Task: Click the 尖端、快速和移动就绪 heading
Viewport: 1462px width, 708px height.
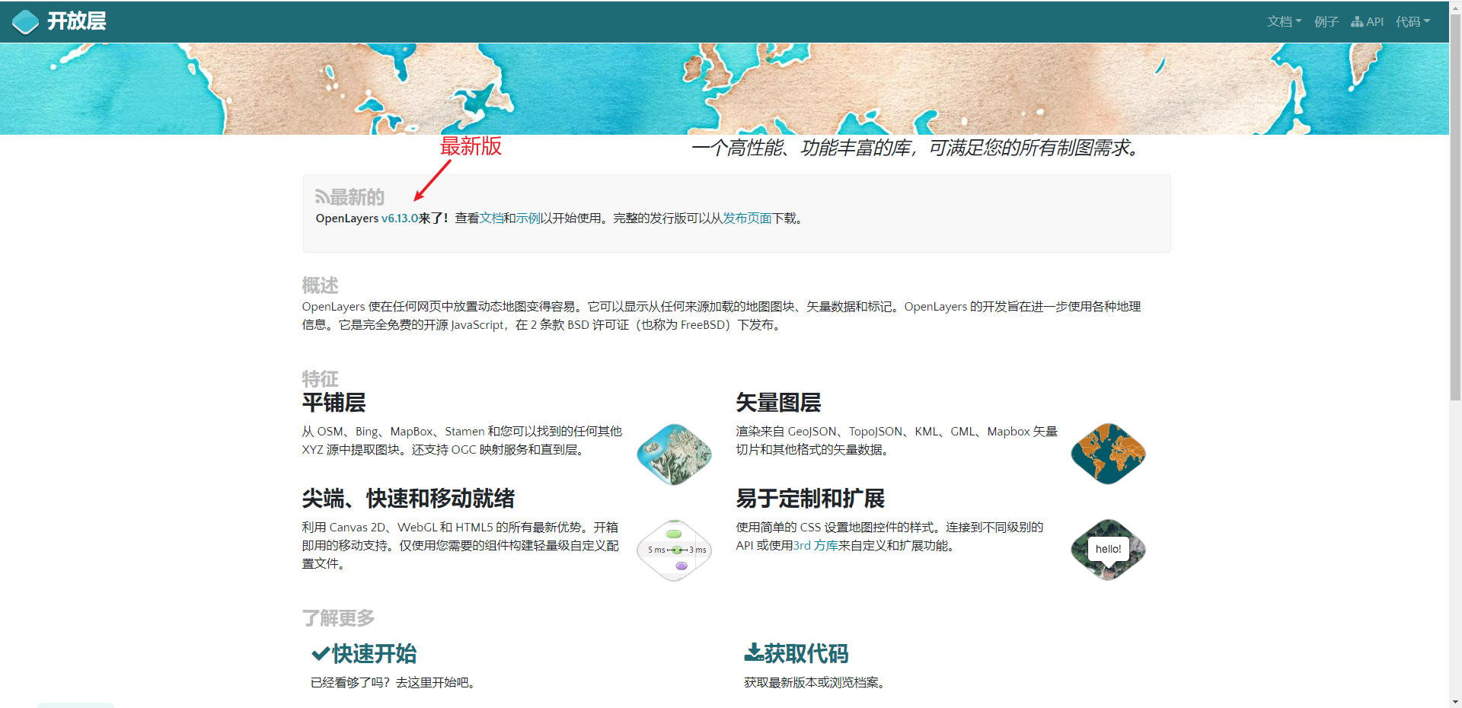Action: [x=408, y=499]
